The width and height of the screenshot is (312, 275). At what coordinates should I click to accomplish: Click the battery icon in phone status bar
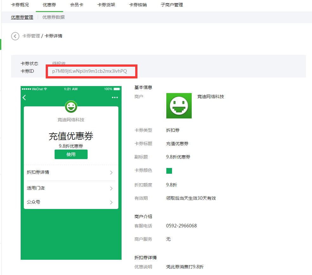point(117,89)
